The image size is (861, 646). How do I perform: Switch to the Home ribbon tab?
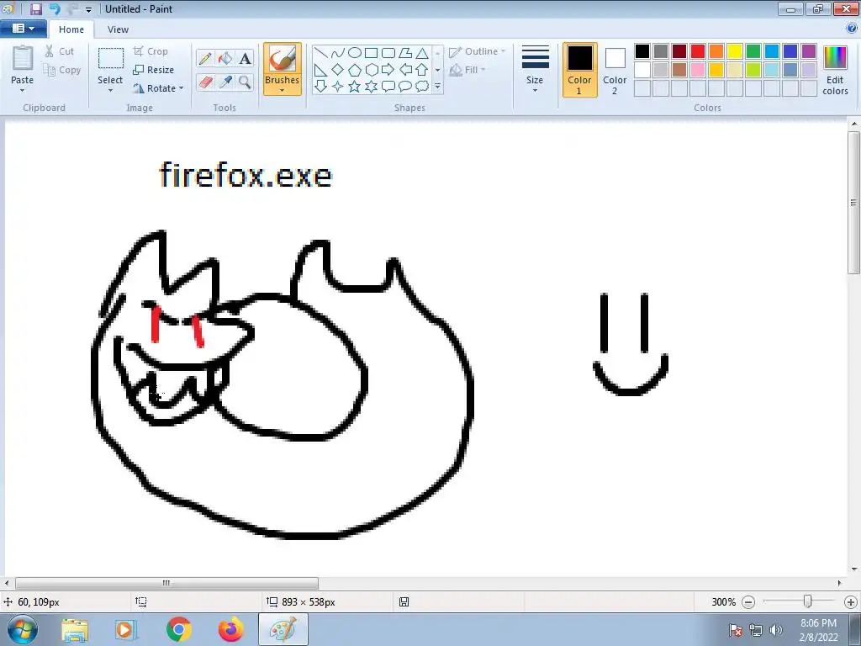(x=71, y=29)
